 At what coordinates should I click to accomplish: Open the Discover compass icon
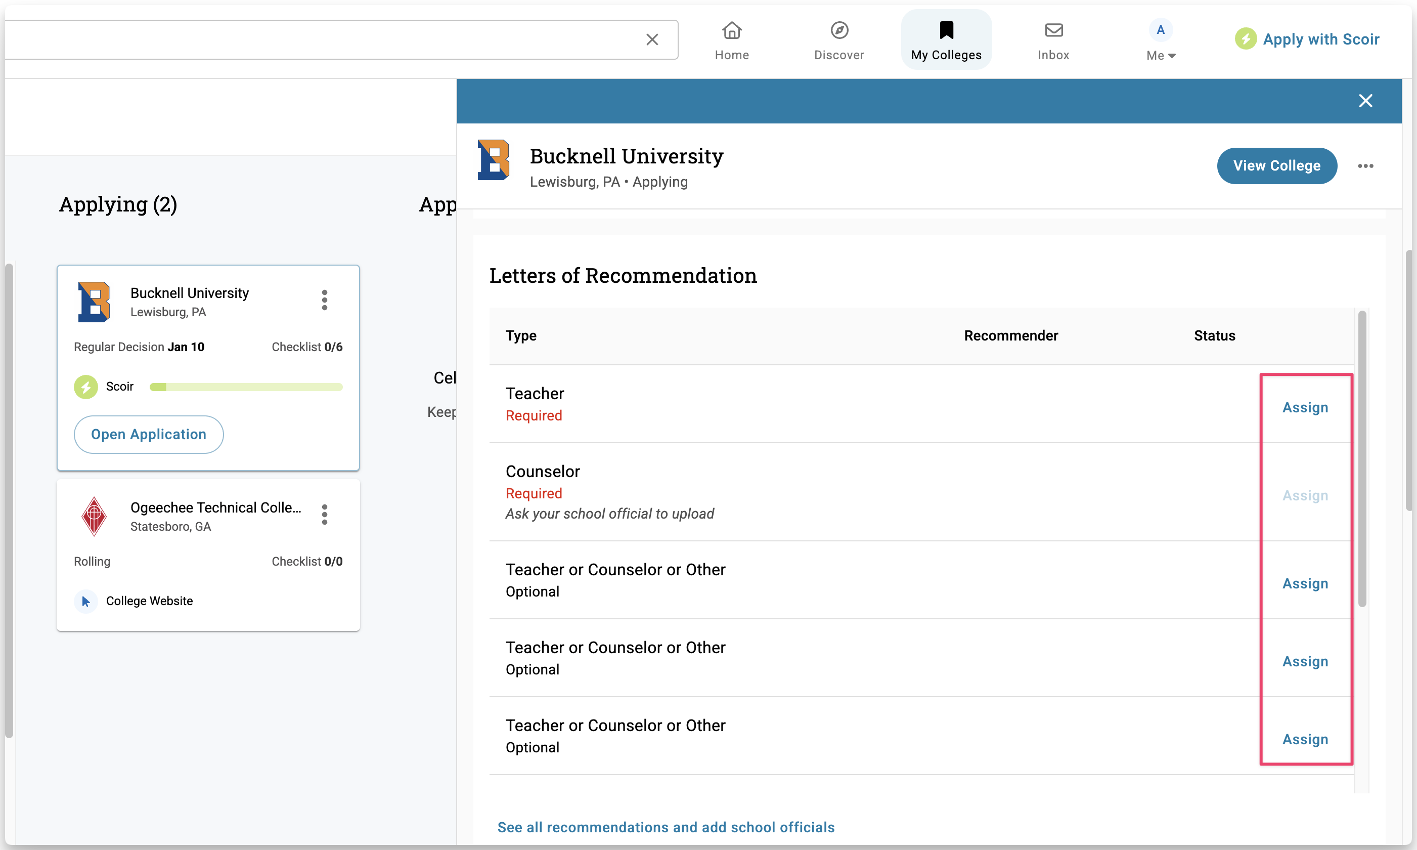point(839,30)
